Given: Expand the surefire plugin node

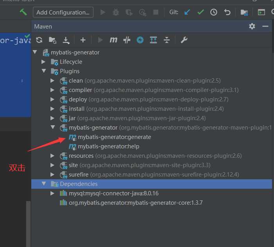Looking at the screenshot, I should click(52, 175).
